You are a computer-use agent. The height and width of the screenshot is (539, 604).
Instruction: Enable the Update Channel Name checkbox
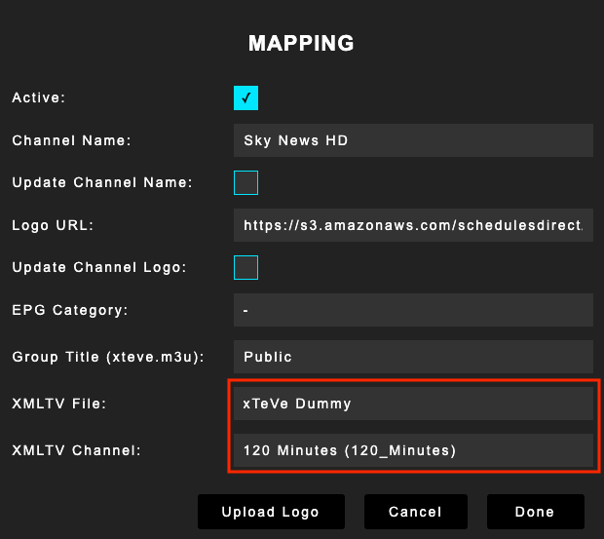pos(245,182)
